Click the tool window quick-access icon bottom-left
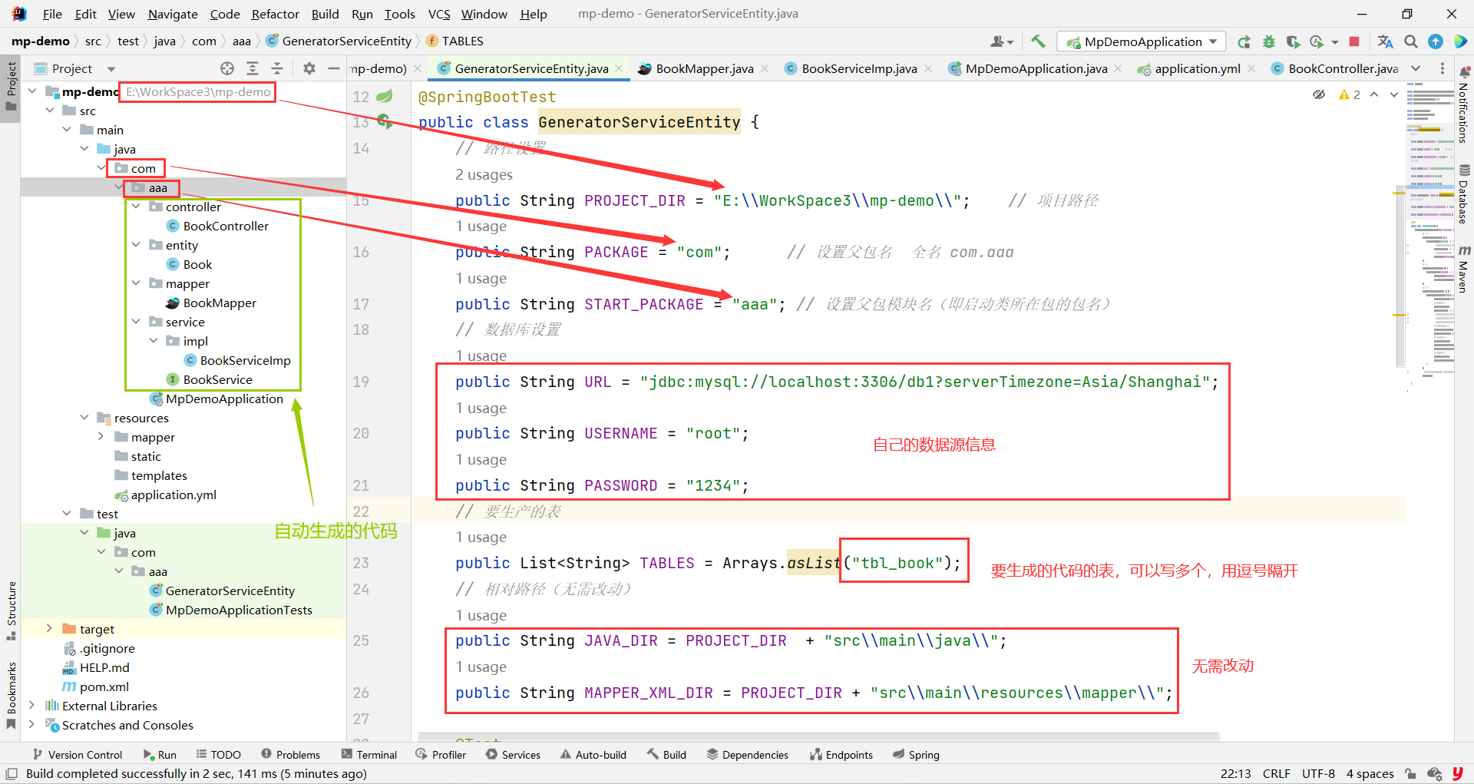1474x784 pixels. click(x=12, y=773)
